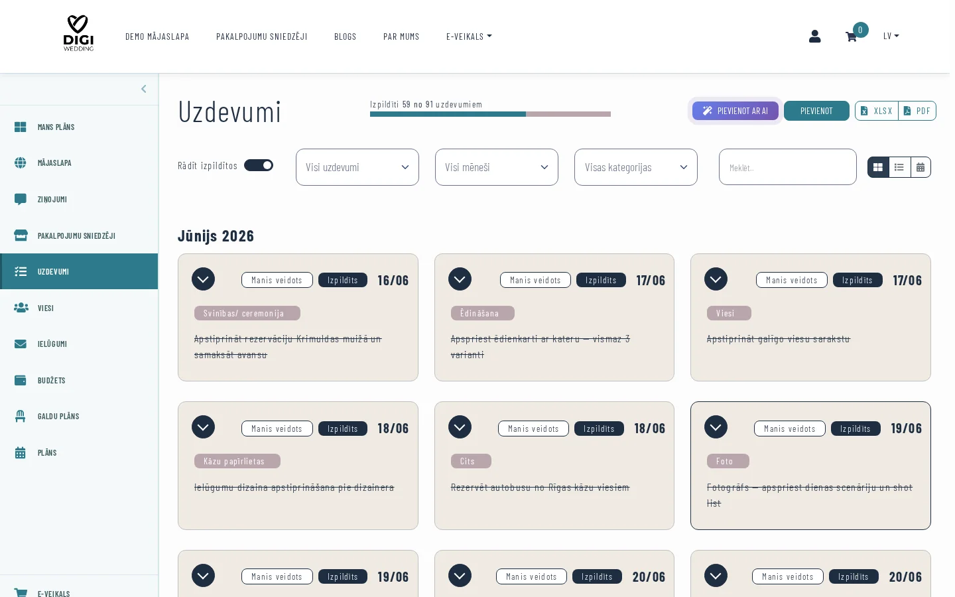Expand the Foto task card for 19/06
Screen dimensions: 955x597
(x=716, y=427)
